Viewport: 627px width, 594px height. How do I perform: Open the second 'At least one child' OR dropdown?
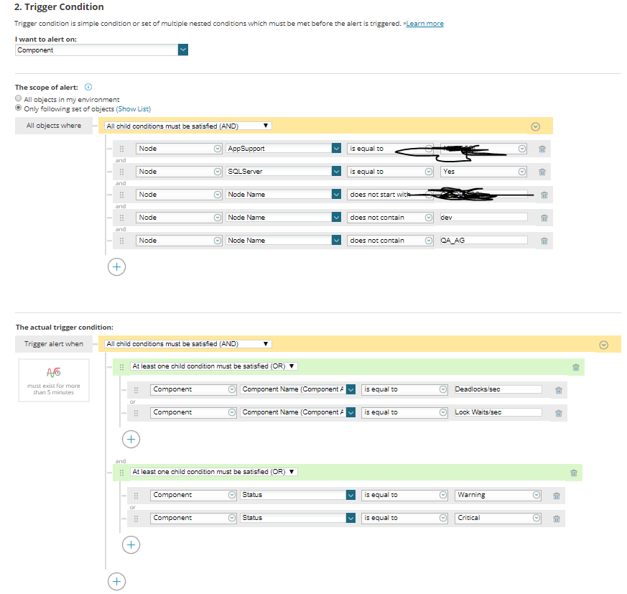click(x=214, y=472)
